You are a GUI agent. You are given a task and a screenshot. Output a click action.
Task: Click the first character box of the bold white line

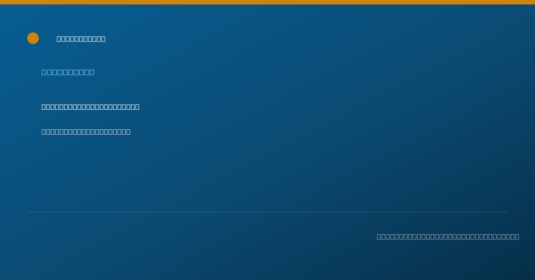click(44, 107)
